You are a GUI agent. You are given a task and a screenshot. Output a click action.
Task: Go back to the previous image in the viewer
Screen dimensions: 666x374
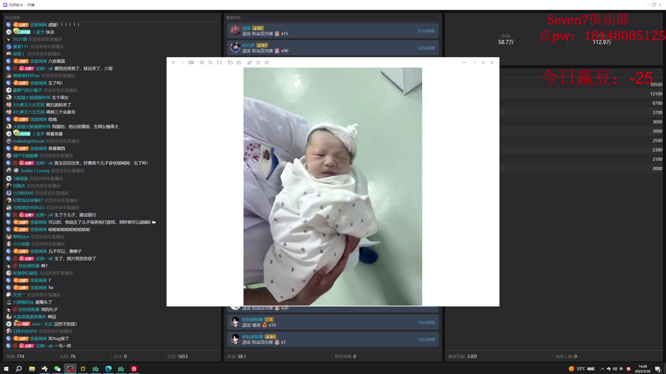(174, 63)
